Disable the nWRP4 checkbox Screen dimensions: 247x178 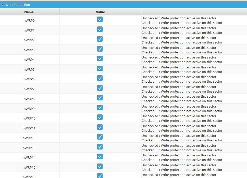point(100,58)
